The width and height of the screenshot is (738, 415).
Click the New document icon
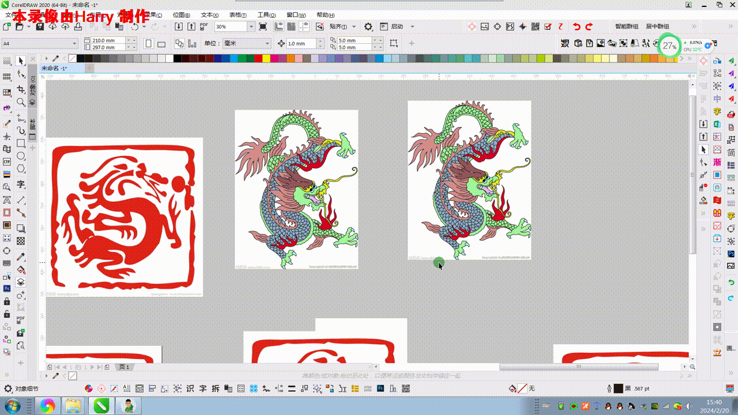click(6, 27)
